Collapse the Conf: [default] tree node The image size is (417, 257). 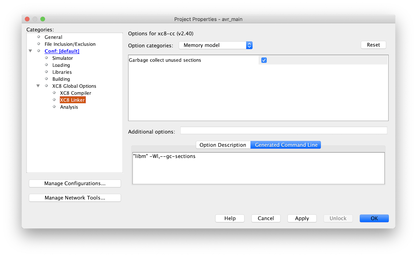(30, 51)
